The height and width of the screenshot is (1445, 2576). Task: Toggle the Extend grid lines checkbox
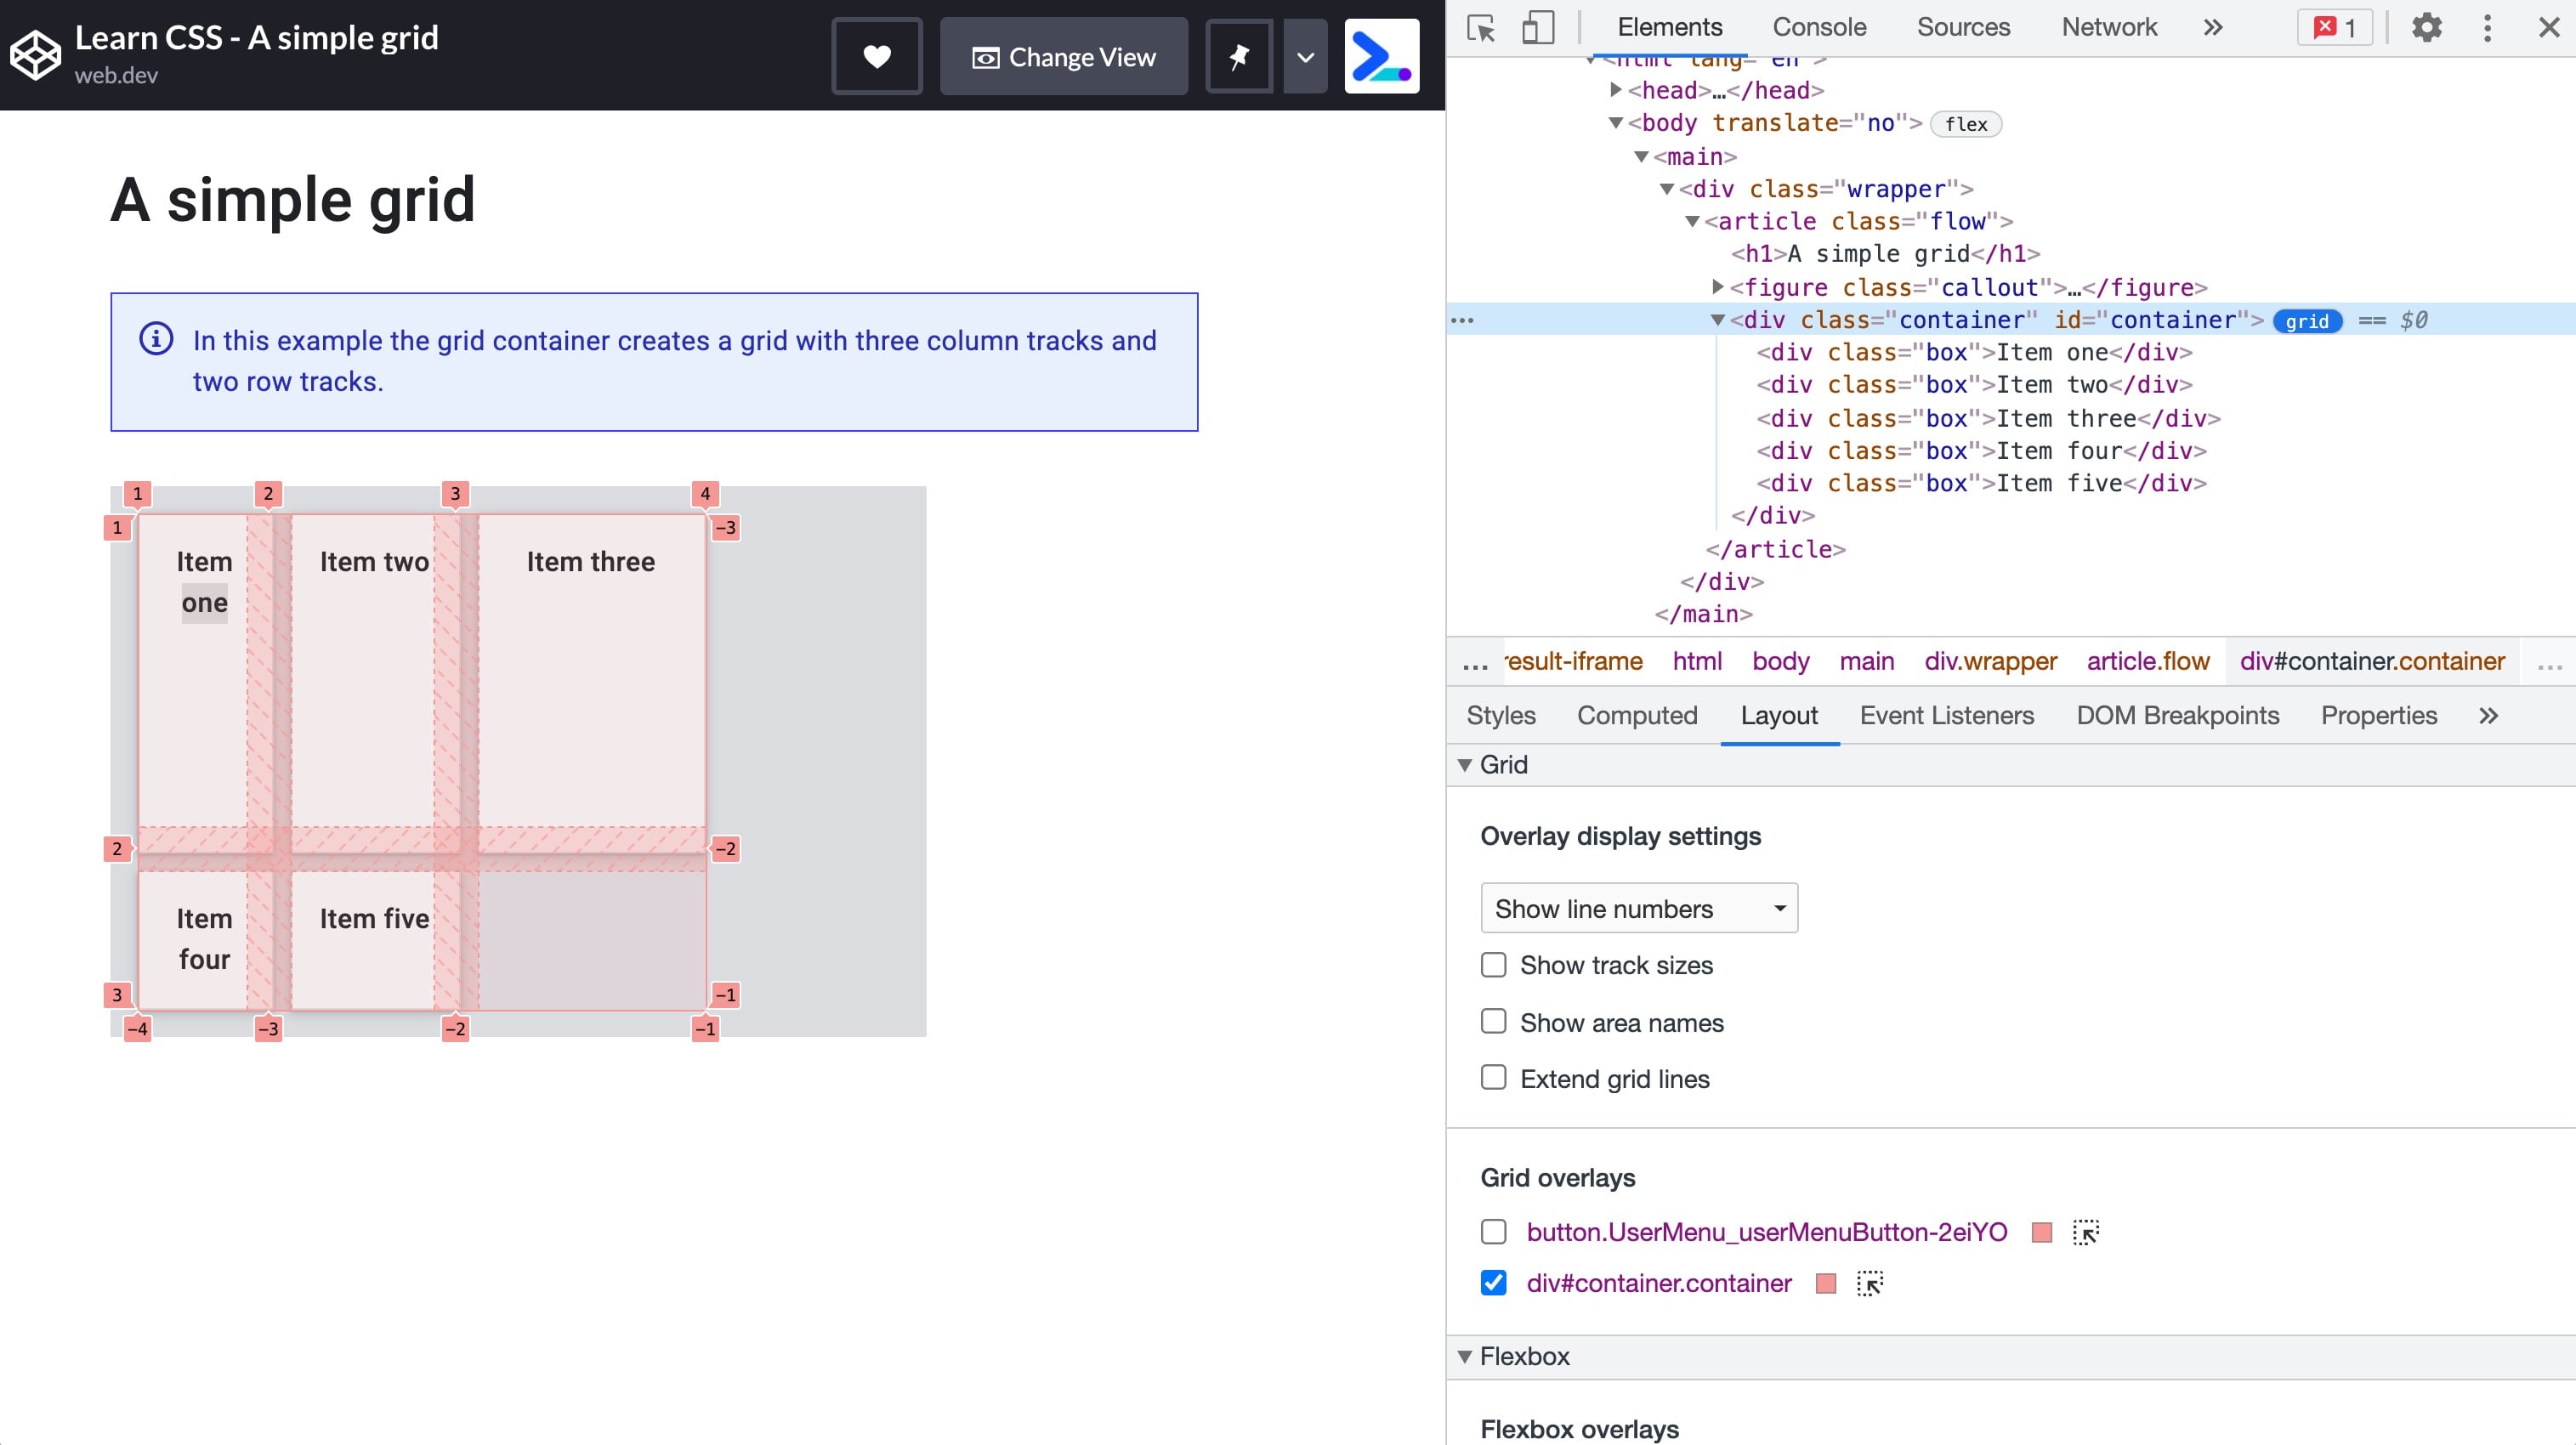click(1495, 1077)
